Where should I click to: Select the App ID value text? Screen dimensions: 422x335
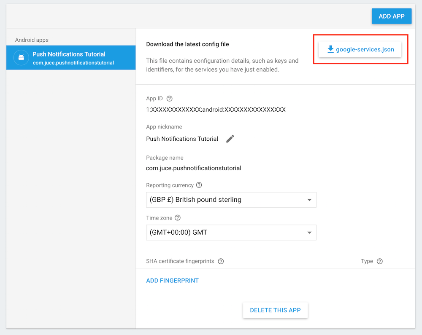[x=216, y=109]
